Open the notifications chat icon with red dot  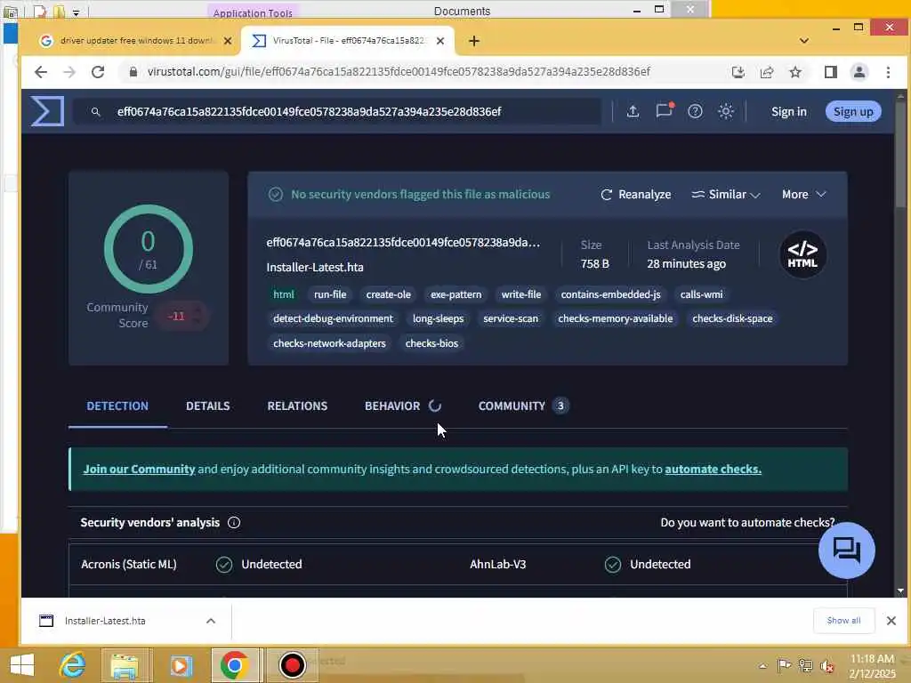[664, 110]
